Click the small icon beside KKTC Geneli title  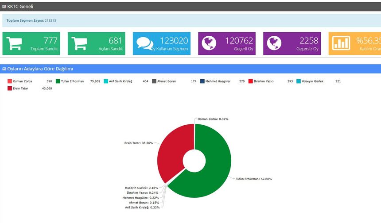coord(4,7)
